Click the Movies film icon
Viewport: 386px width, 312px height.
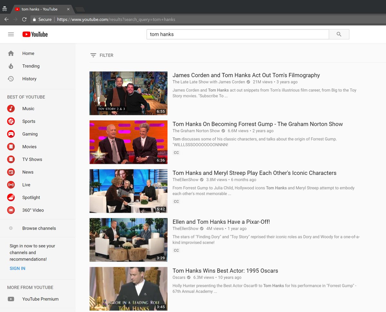point(11,147)
